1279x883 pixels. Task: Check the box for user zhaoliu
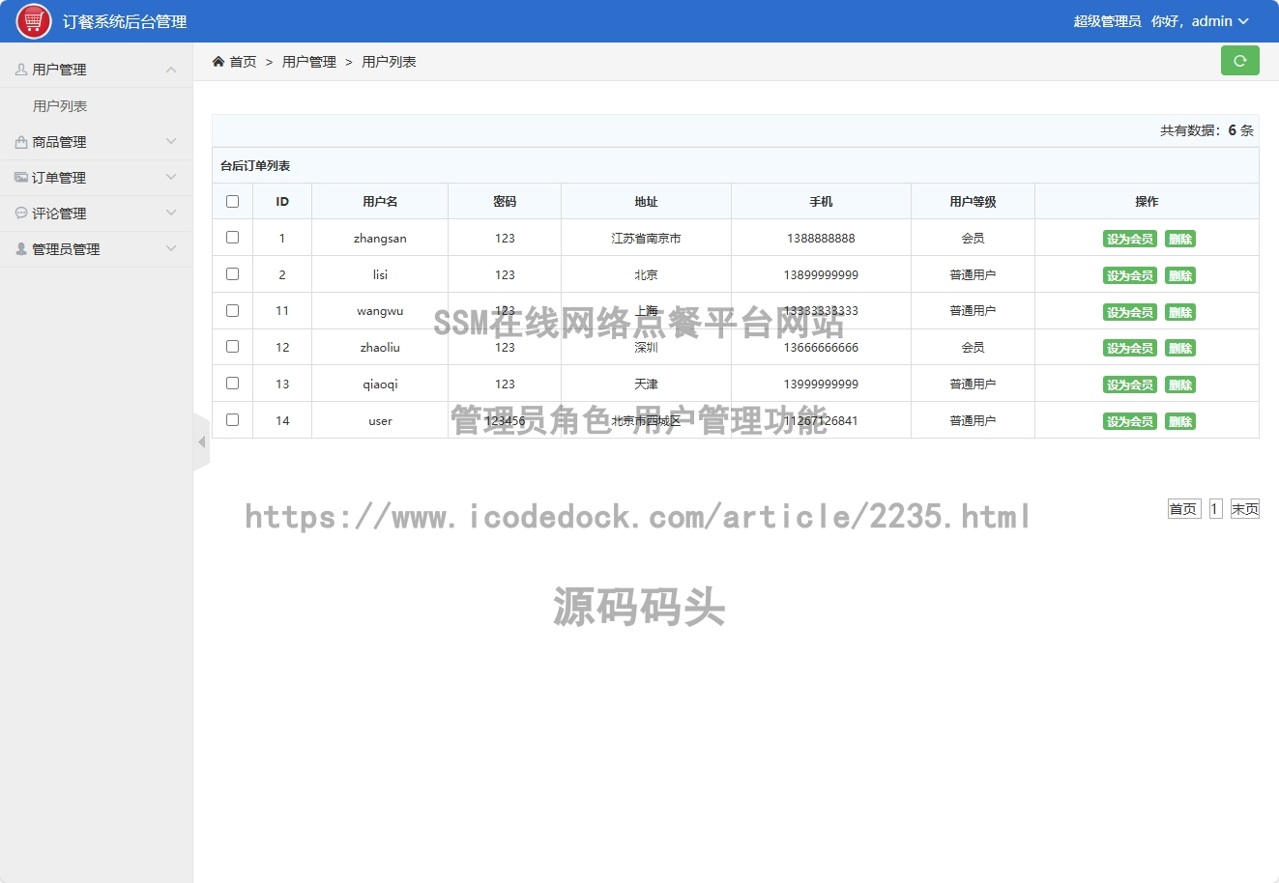(232, 347)
